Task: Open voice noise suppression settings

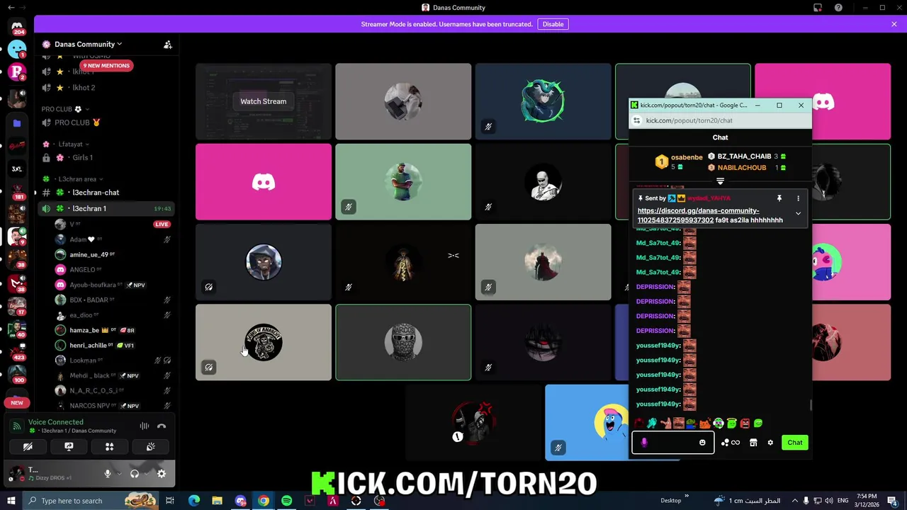Action: point(145,426)
